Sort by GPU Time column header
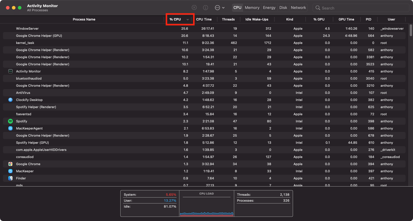This screenshot has width=413, height=221. point(346,19)
